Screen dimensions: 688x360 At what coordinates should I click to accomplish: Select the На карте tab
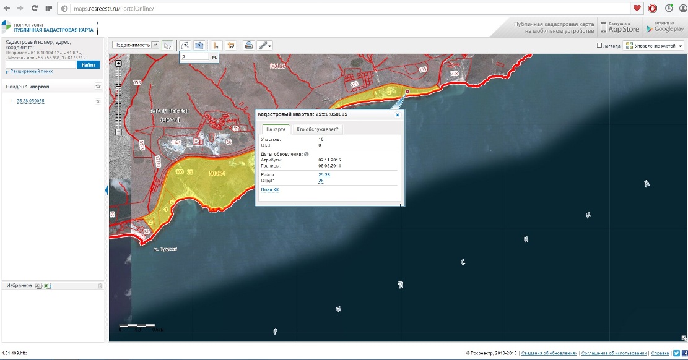276,129
